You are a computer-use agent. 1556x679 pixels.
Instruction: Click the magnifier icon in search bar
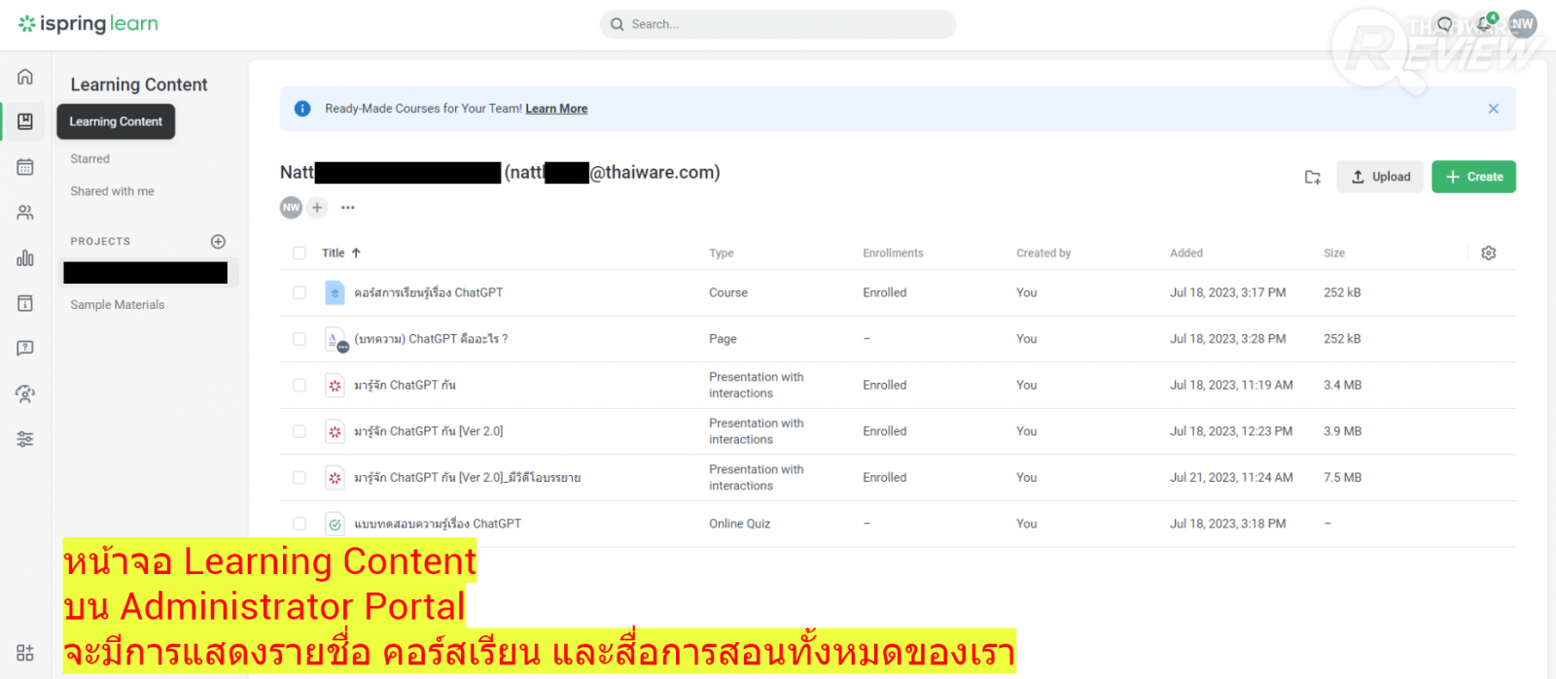coord(617,24)
